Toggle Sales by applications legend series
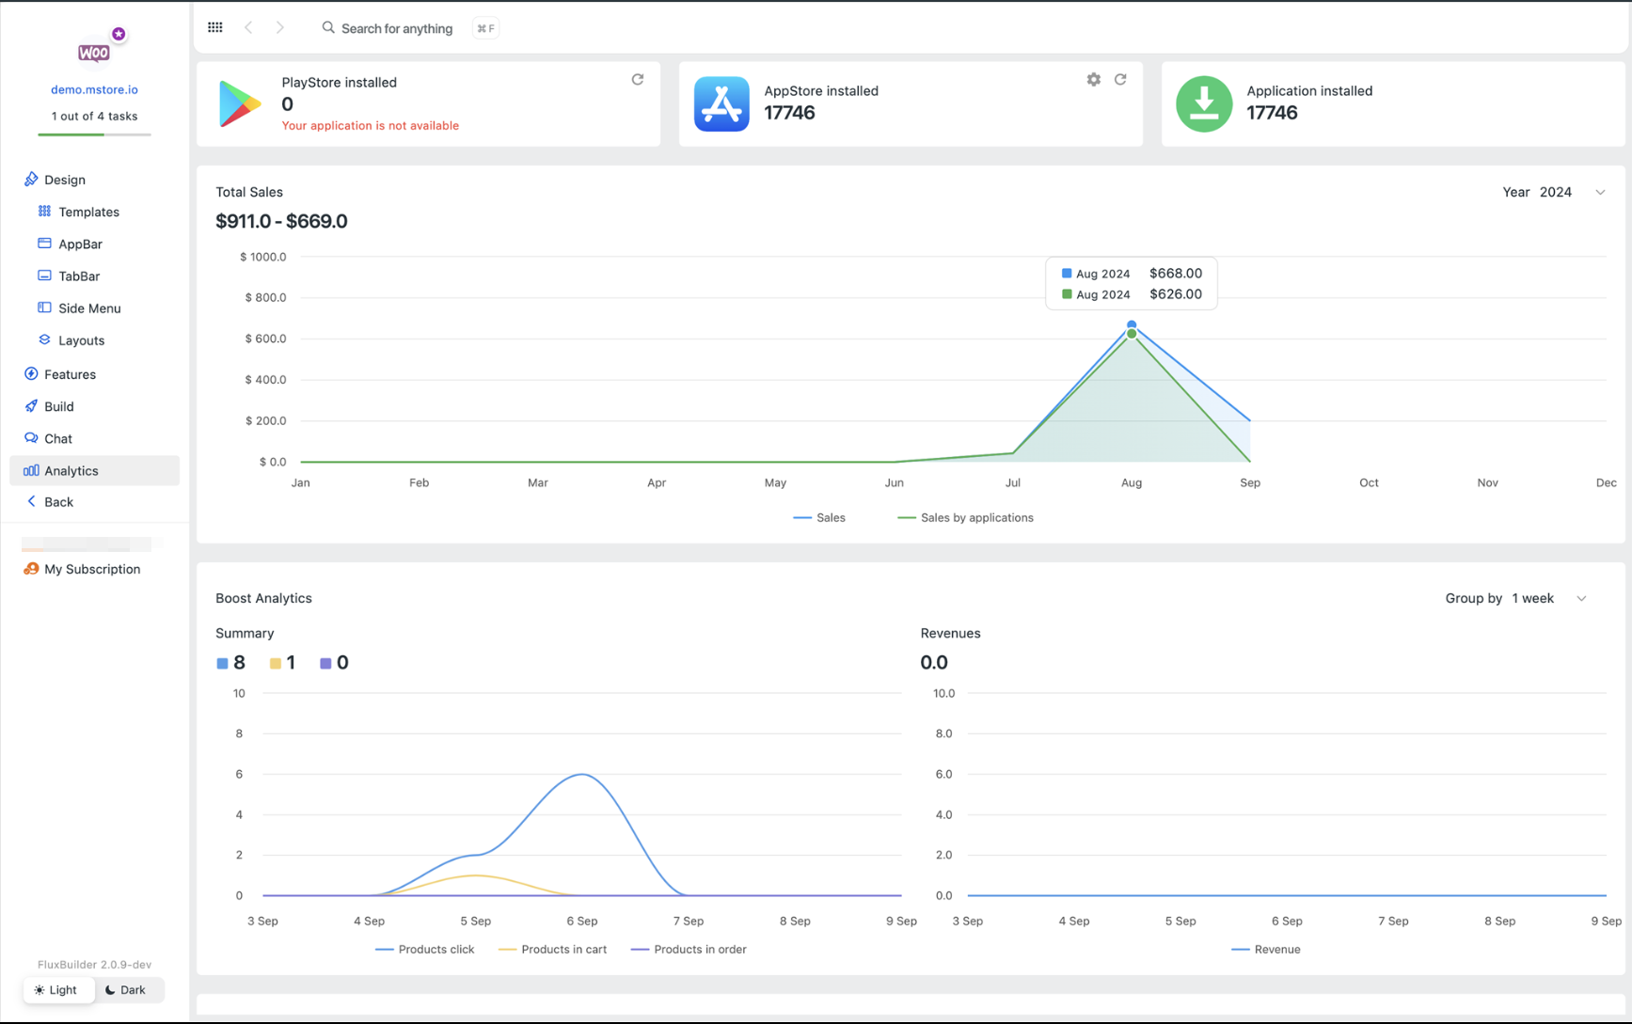Image resolution: width=1632 pixels, height=1024 pixels. 965,518
